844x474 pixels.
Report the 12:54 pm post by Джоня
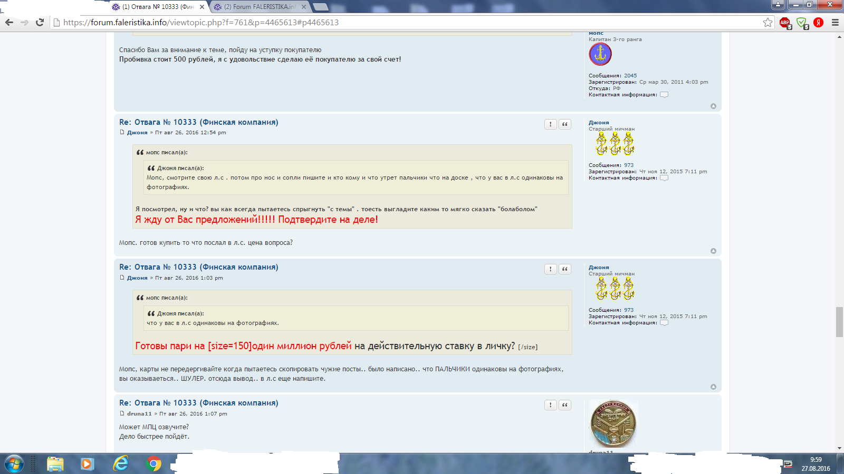[550, 124]
